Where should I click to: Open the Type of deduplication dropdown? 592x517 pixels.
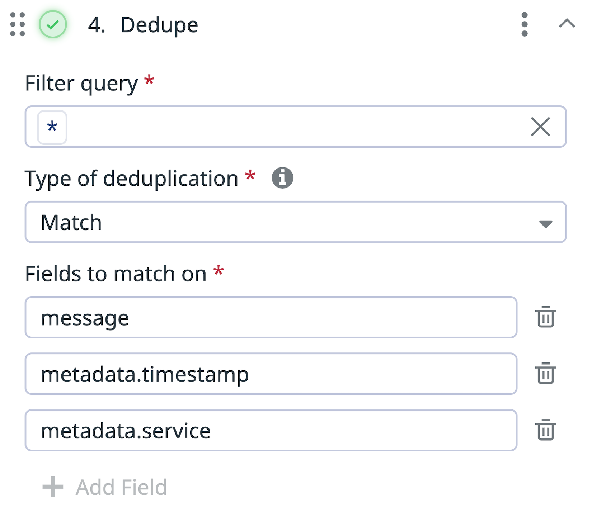pos(296,222)
